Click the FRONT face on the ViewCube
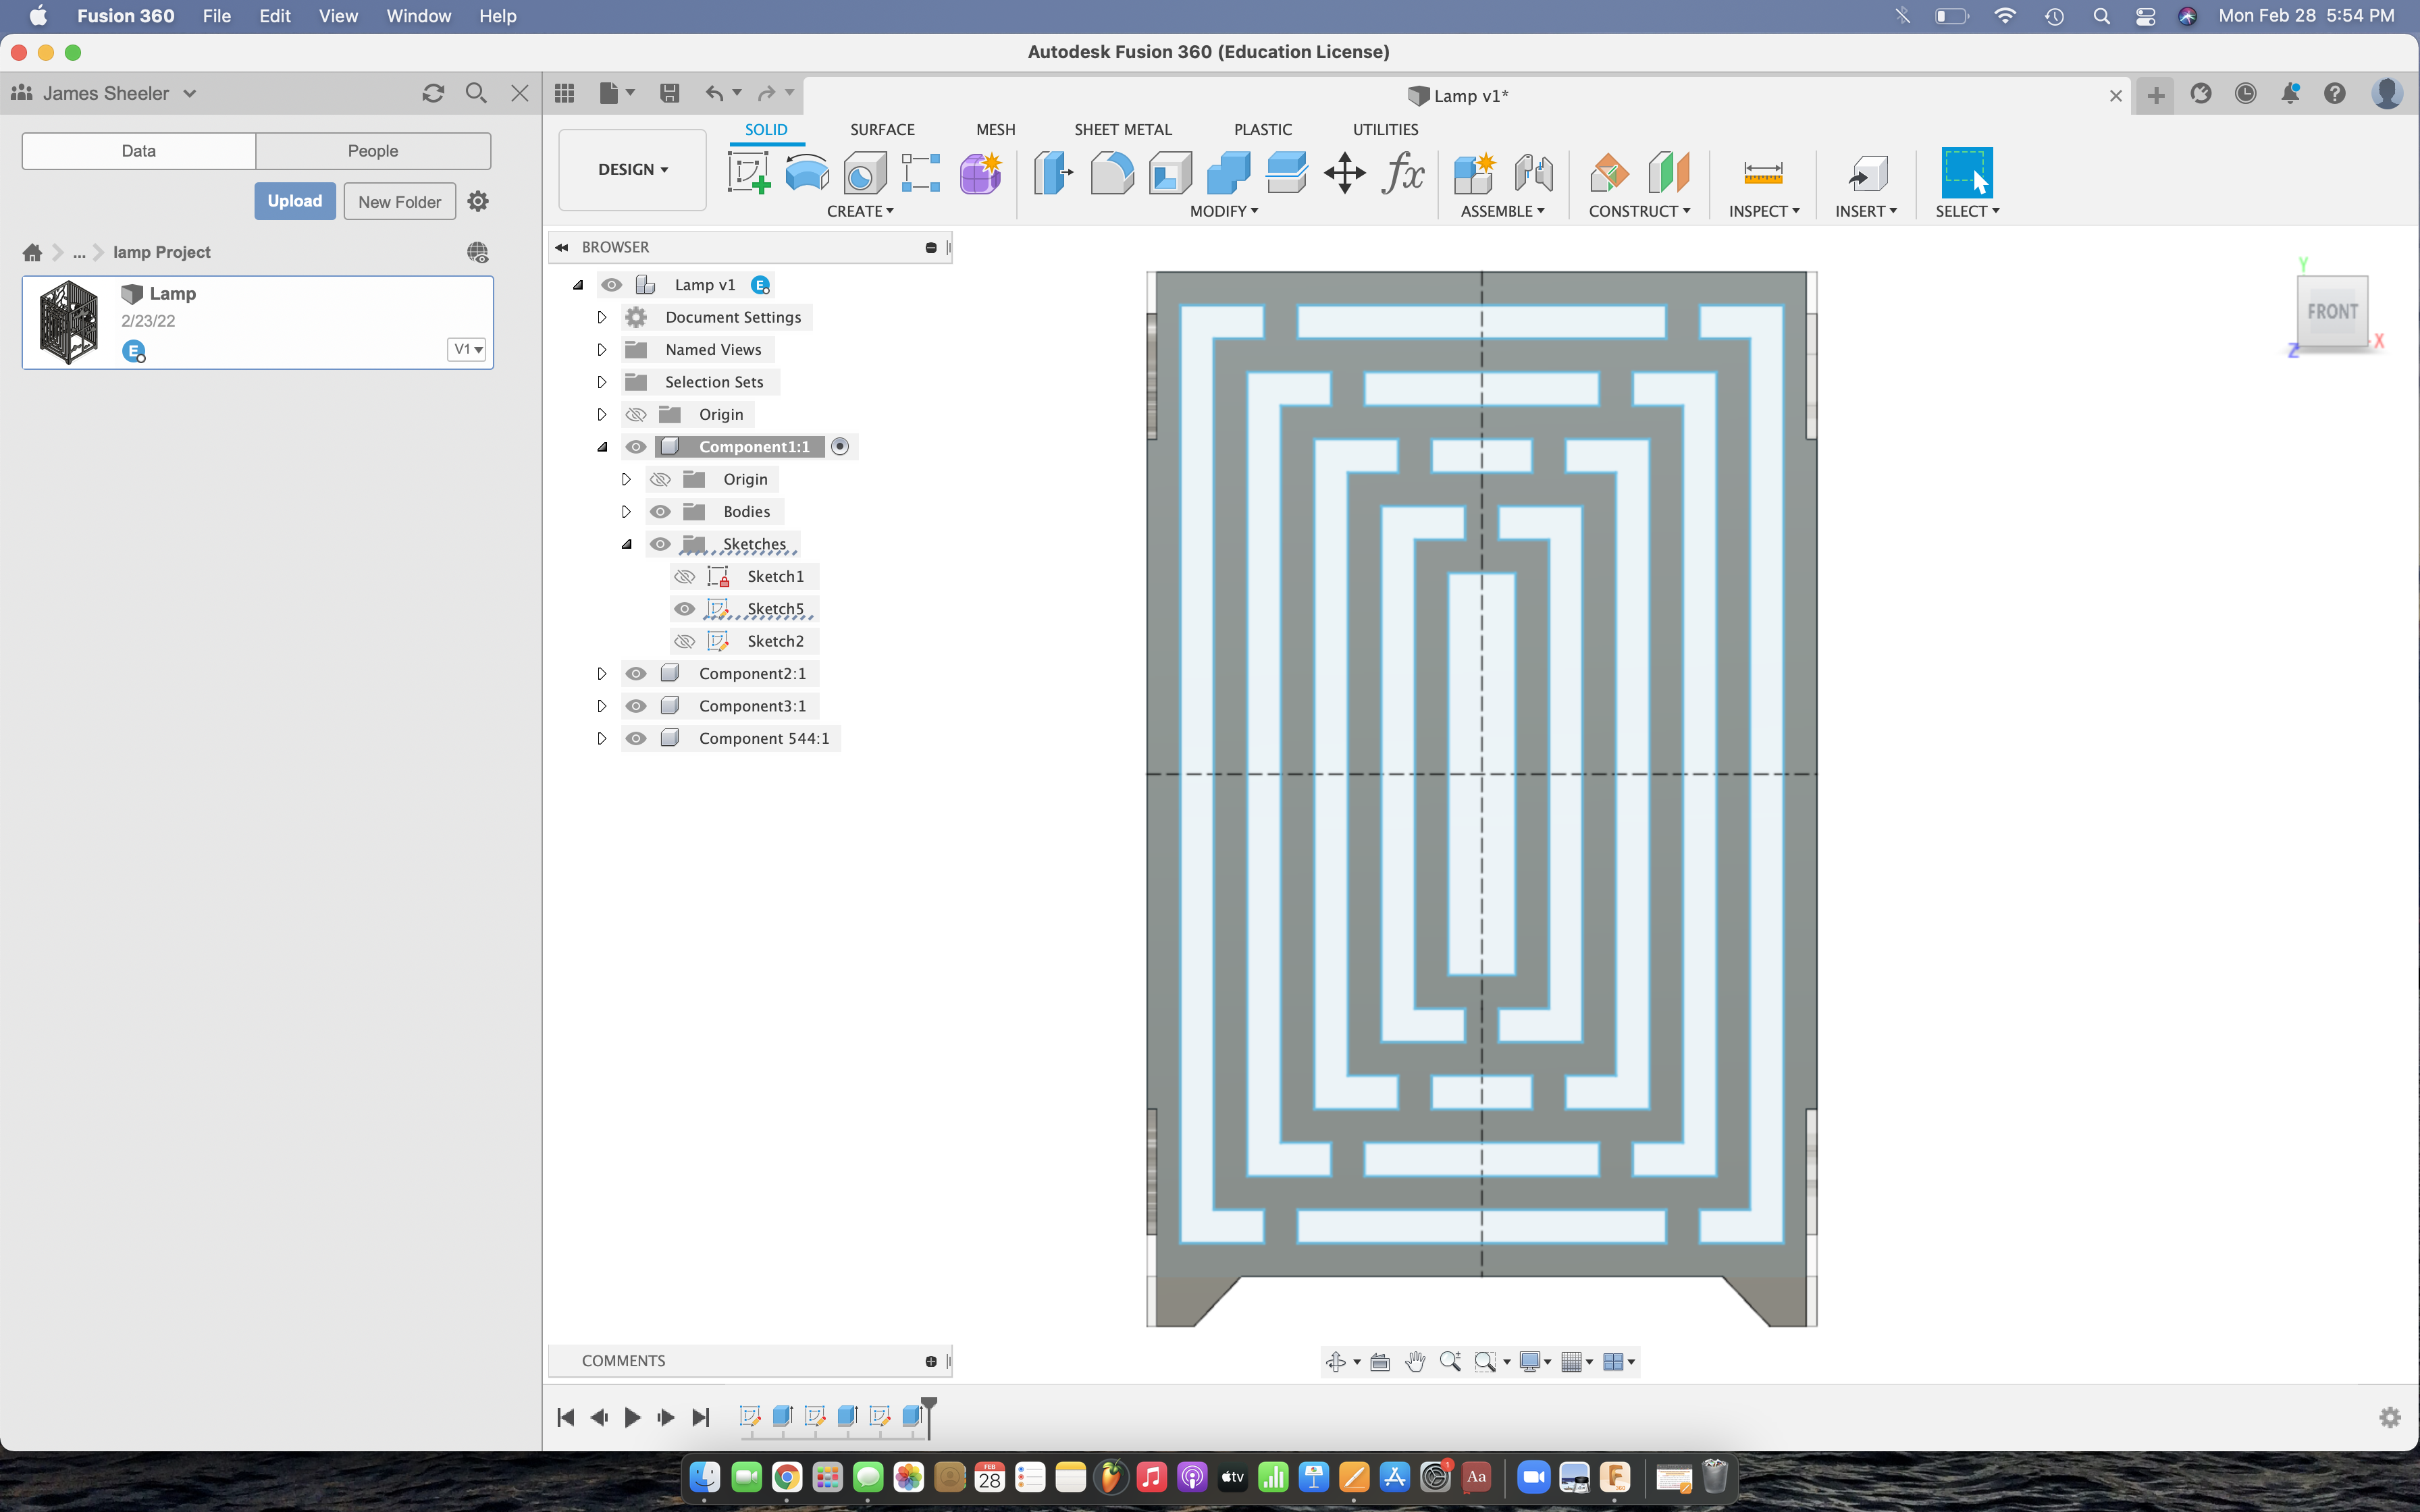The width and height of the screenshot is (2420, 1512). click(2333, 311)
